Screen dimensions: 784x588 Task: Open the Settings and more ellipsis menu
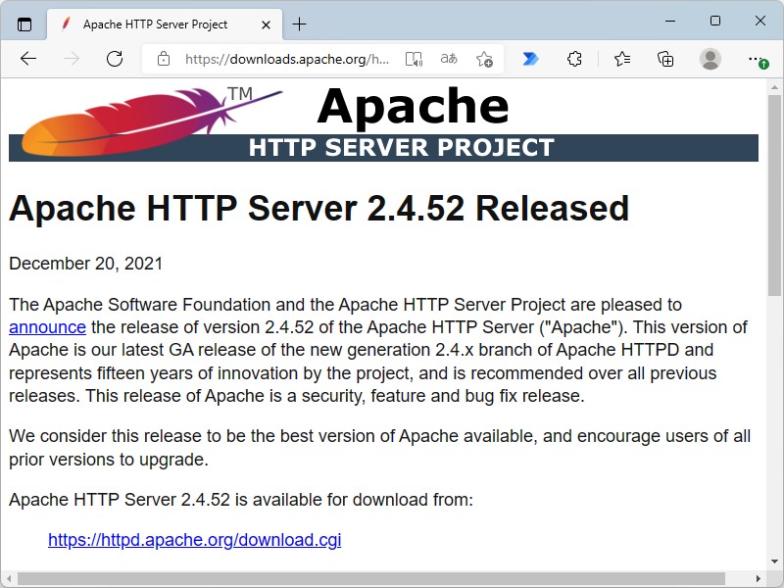pyautogui.click(x=753, y=59)
